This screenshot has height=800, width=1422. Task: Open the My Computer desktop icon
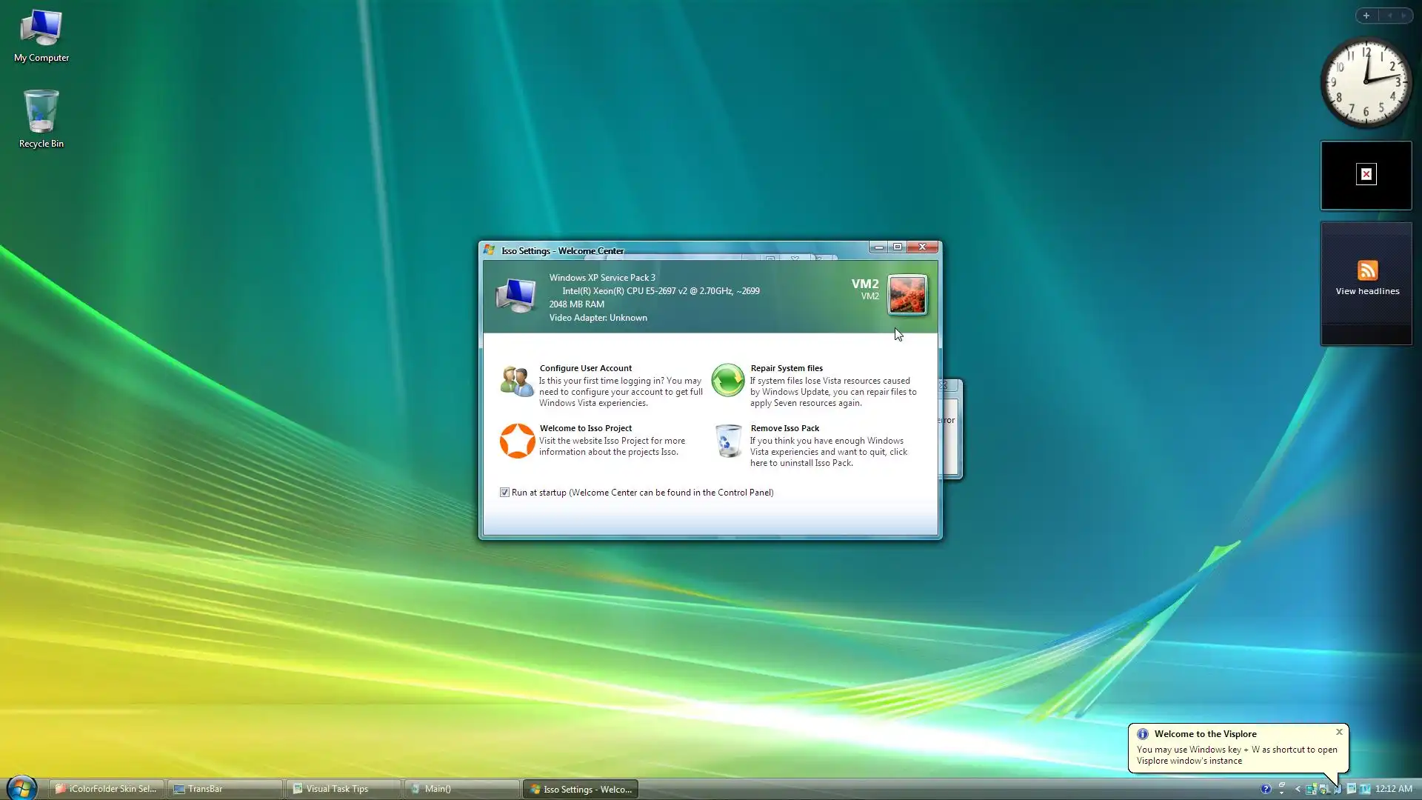pyautogui.click(x=41, y=30)
